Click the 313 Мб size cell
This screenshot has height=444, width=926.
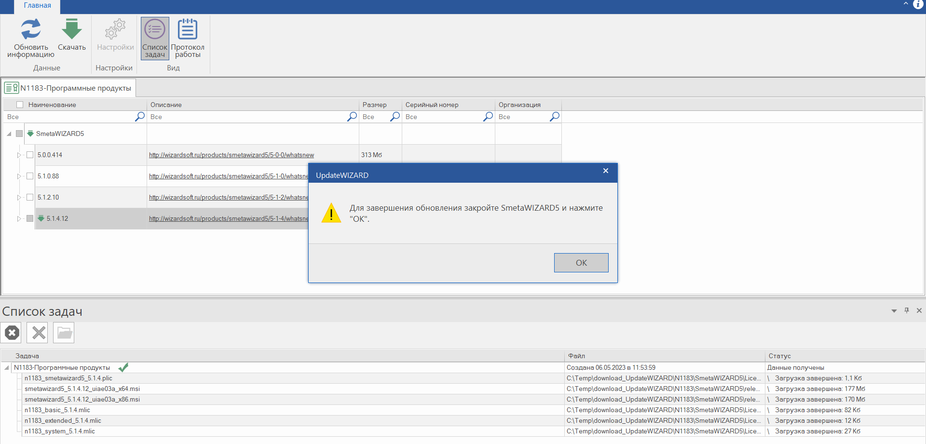click(x=381, y=155)
